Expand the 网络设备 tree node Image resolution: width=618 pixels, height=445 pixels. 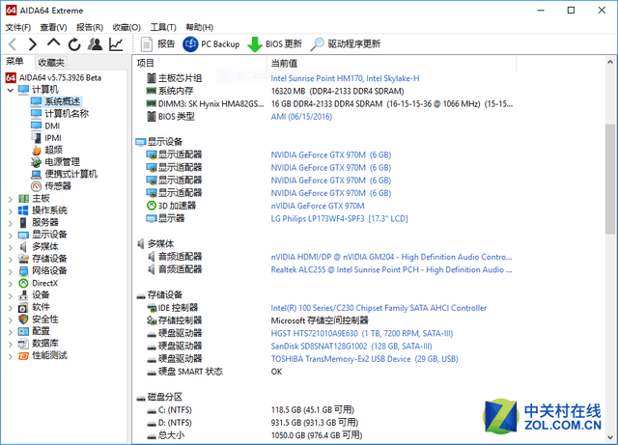pos(11,271)
